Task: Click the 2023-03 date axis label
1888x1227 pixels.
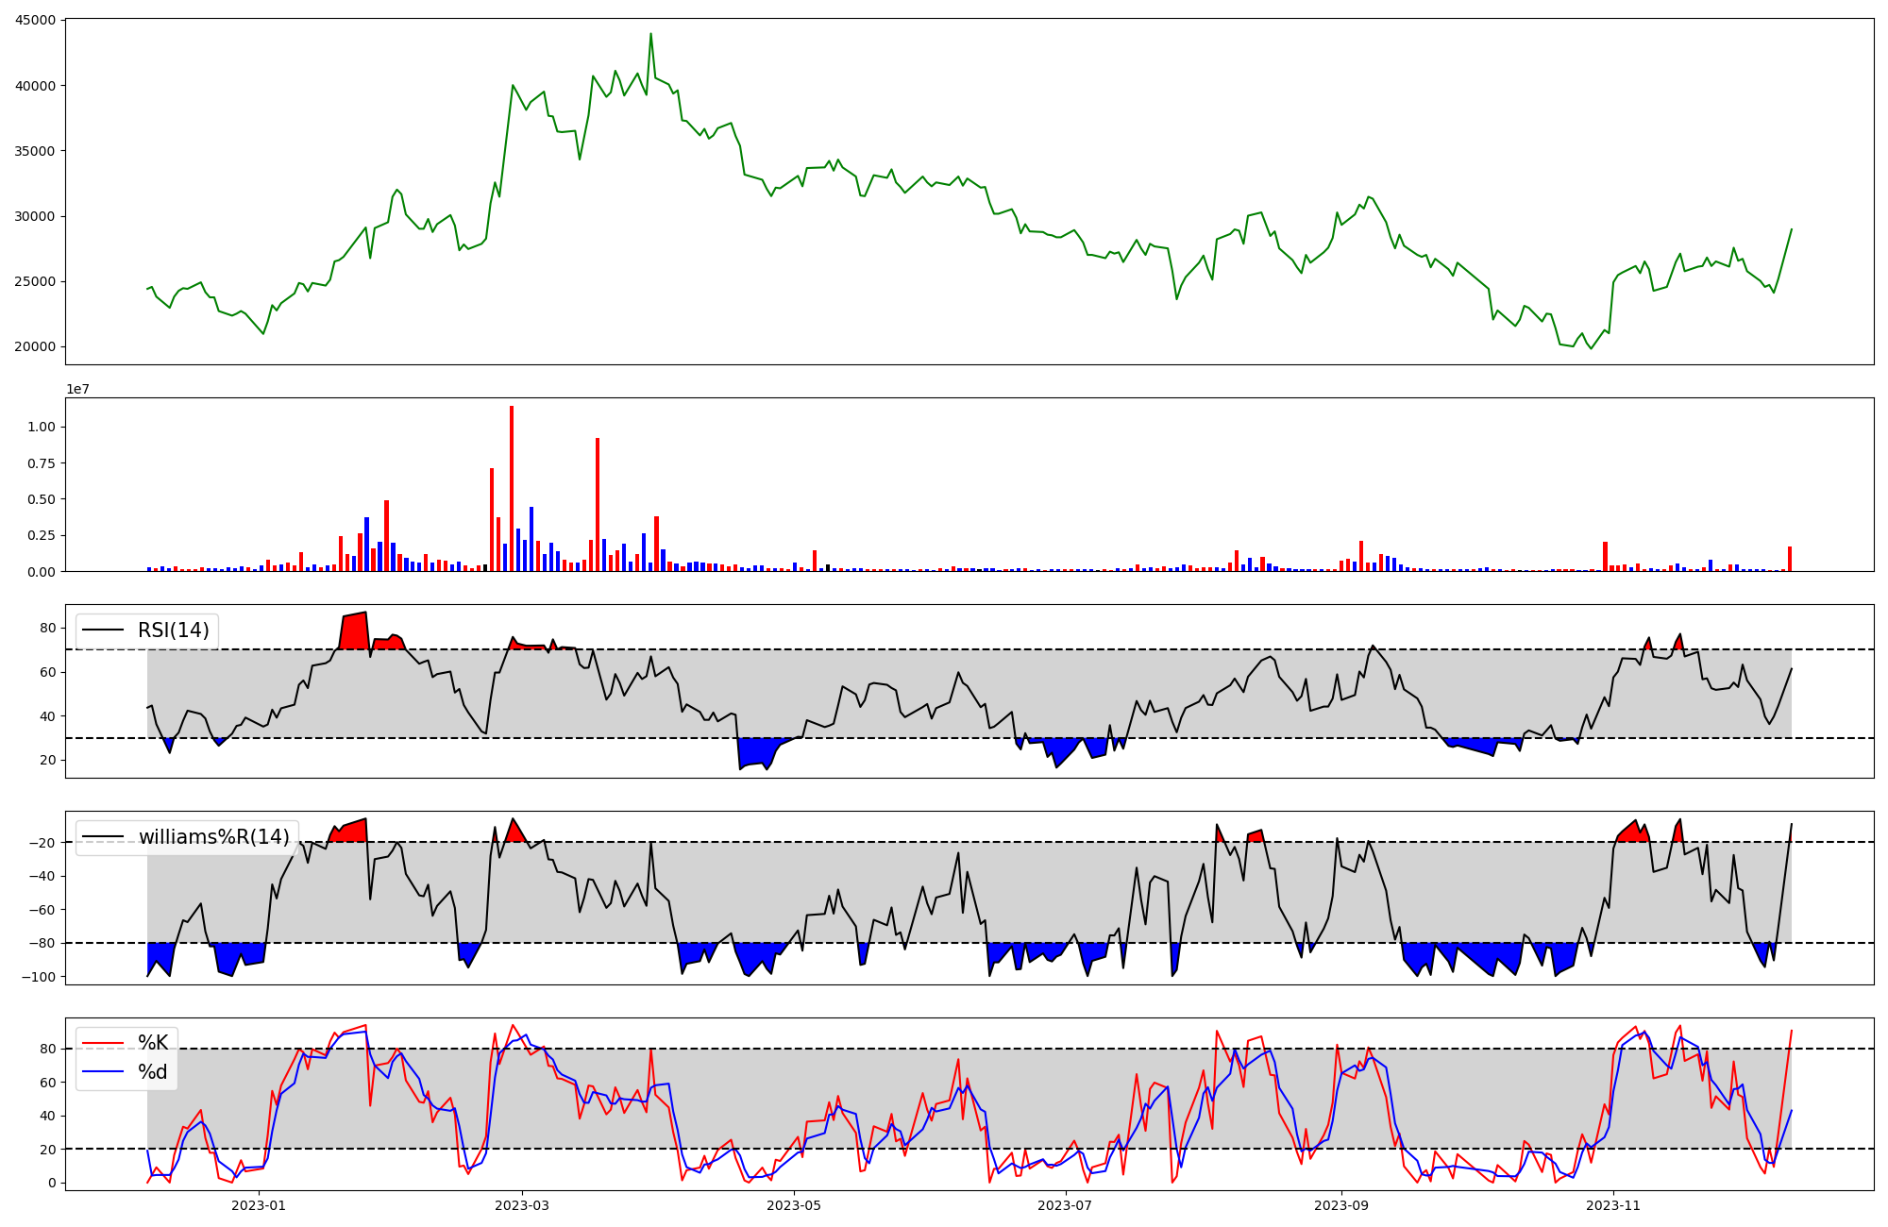Action: [x=522, y=1205]
